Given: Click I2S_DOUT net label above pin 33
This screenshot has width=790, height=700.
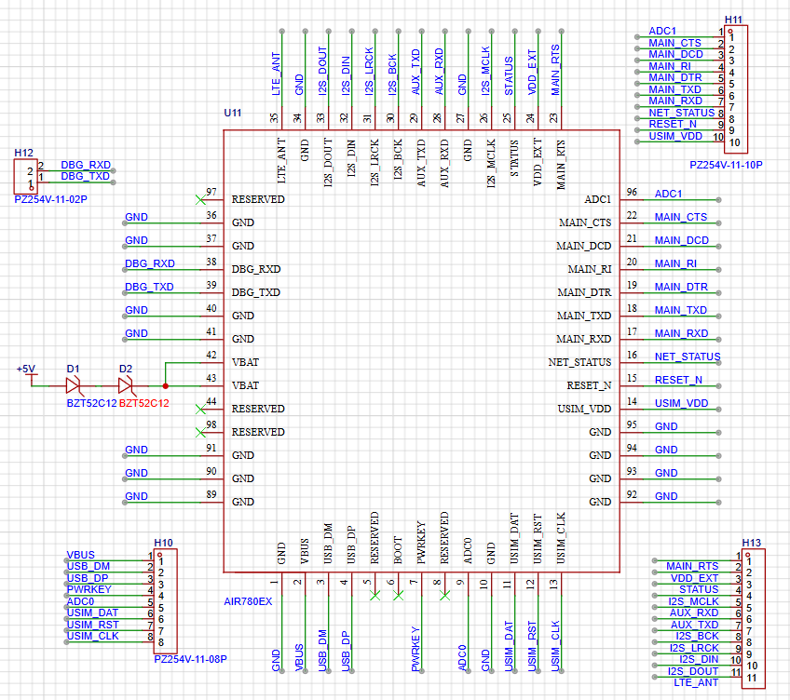Looking at the screenshot, I should (x=322, y=71).
